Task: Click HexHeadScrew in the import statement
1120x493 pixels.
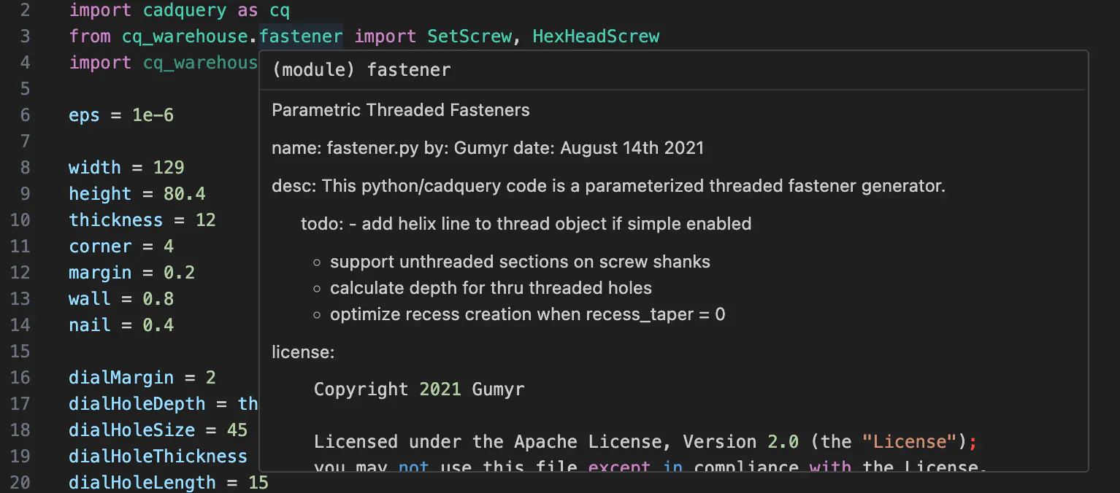Action: pyautogui.click(x=595, y=36)
